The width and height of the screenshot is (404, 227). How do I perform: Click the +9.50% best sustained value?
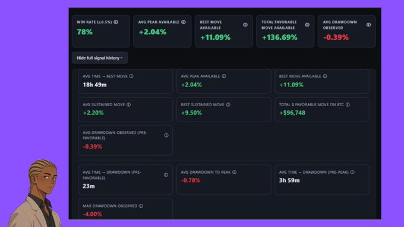pyautogui.click(x=191, y=113)
